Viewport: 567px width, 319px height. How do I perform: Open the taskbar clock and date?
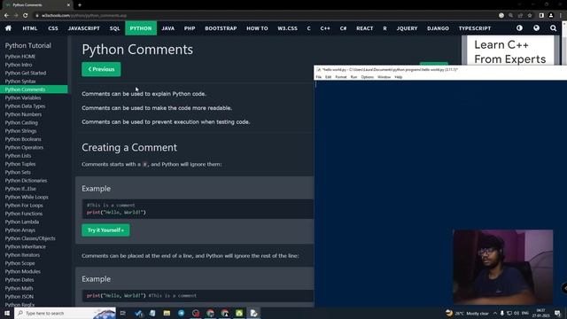pyautogui.click(x=541, y=313)
